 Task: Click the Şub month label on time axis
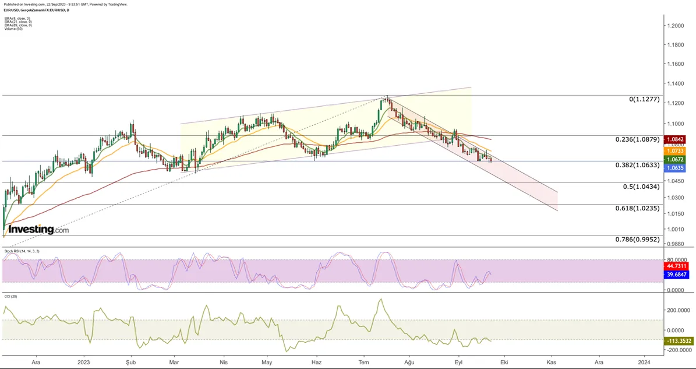(130, 363)
